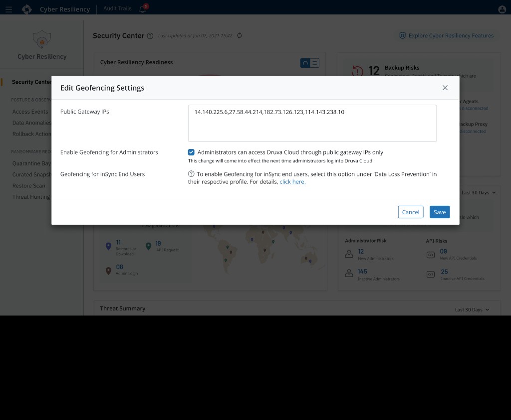Image resolution: width=511 pixels, height=420 pixels.
Task: Click the 11 Restores or Download count
Action: coord(118,242)
